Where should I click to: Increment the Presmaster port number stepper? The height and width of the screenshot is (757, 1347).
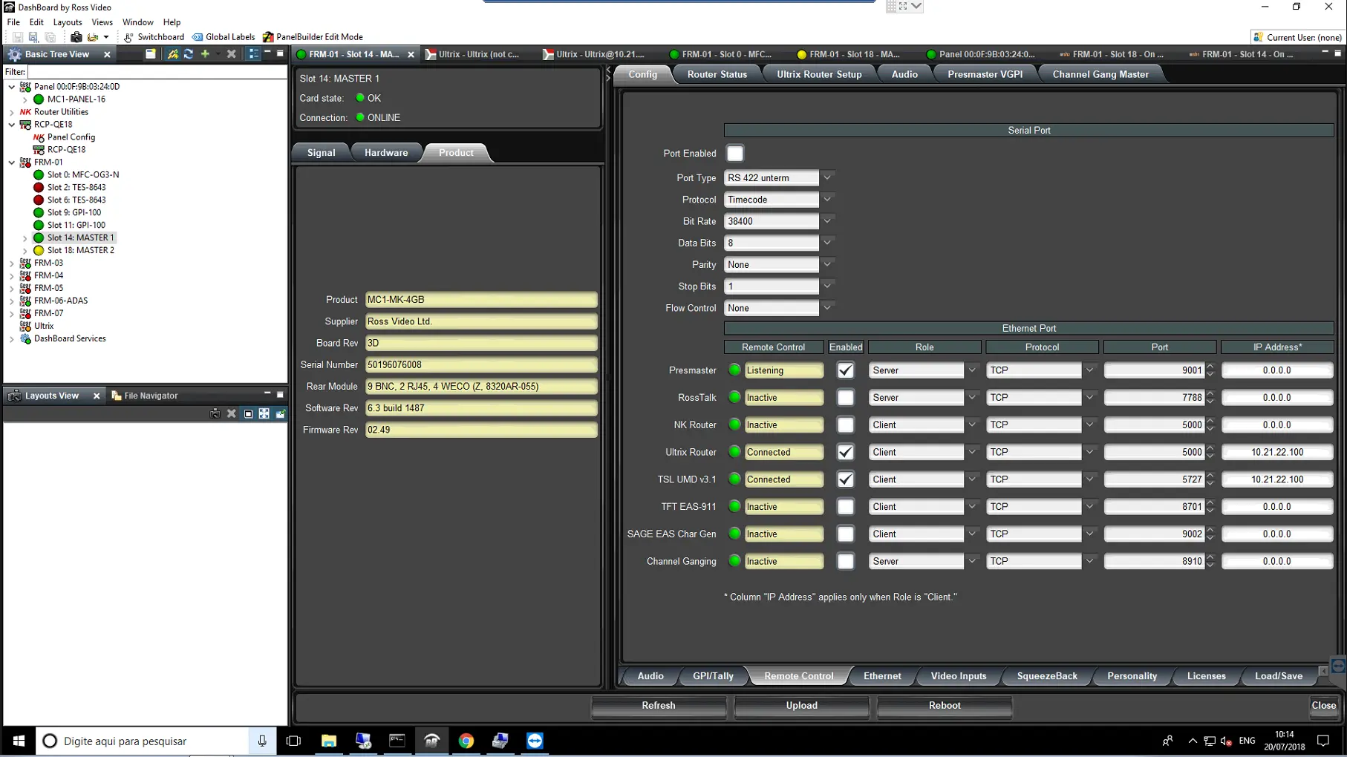point(1210,367)
